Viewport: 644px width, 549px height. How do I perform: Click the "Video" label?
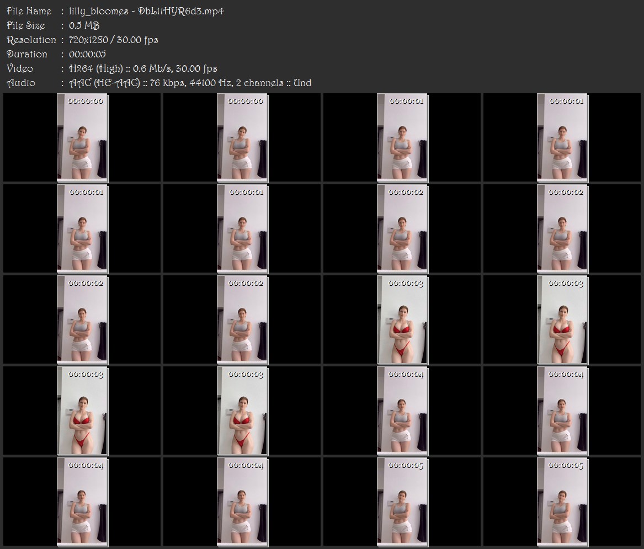20,68
